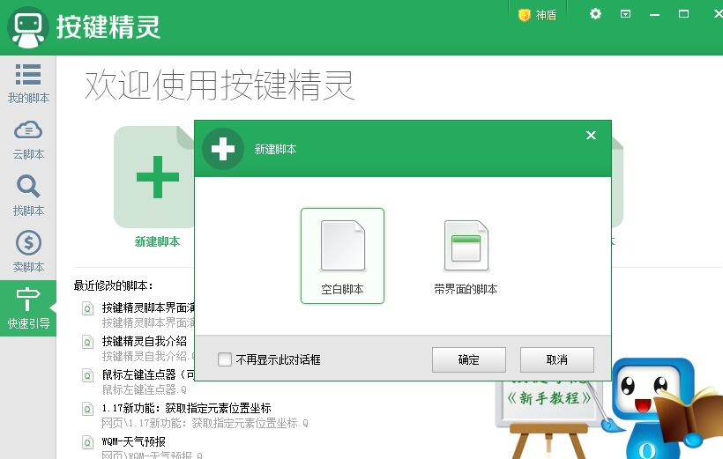Image resolution: width=723 pixels, height=459 pixels.
Task: Open recent script 按键精灵脚本界面演
Action: [x=148, y=307]
